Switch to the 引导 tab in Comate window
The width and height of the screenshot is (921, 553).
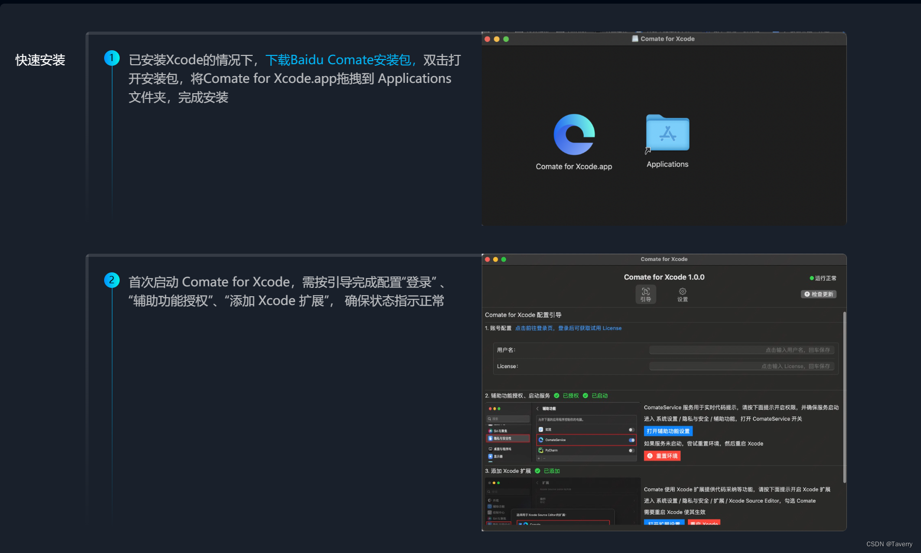click(x=645, y=295)
